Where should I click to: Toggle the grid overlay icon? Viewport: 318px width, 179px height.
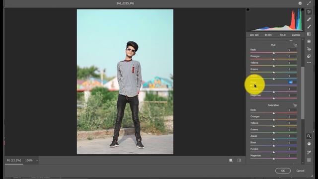coord(309,160)
